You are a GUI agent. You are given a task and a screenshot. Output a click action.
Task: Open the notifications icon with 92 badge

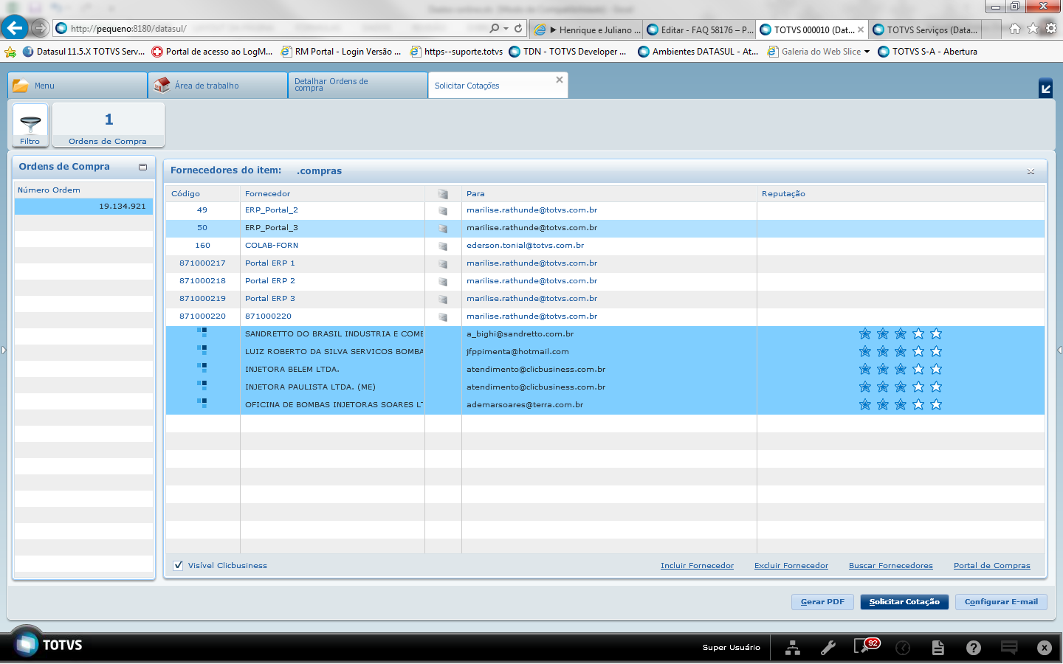click(866, 646)
